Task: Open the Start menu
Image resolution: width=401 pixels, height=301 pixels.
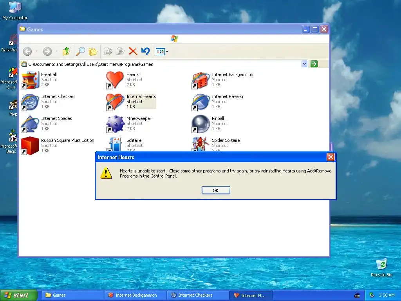Action: (18, 295)
